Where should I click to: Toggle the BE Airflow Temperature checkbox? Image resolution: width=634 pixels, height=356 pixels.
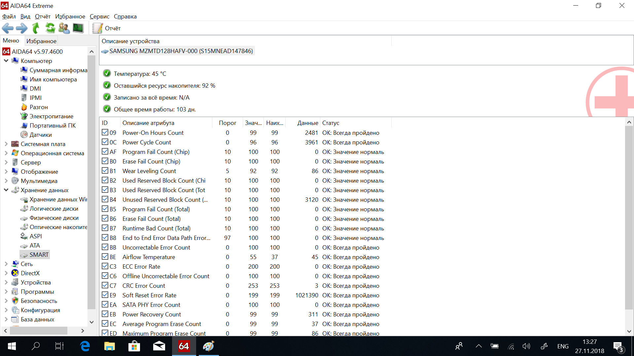coord(105,257)
